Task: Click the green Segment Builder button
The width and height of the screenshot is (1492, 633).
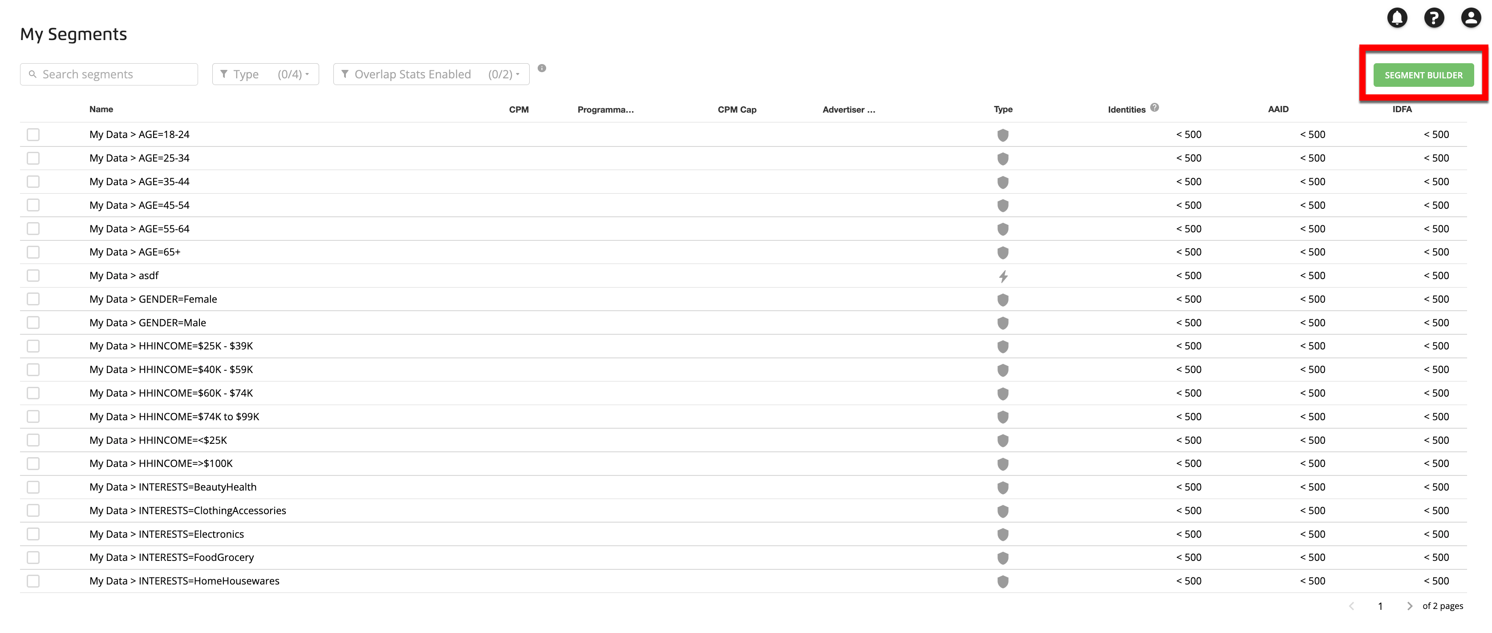Action: [1423, 75]
